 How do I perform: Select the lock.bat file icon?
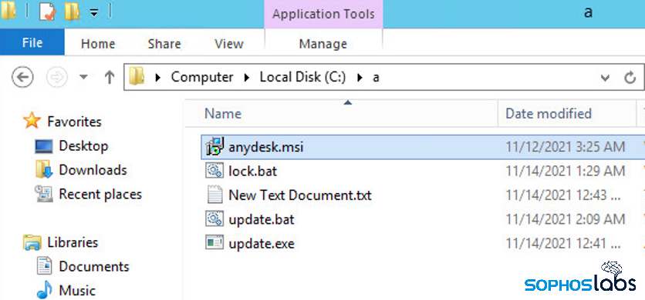pos(214,171)
